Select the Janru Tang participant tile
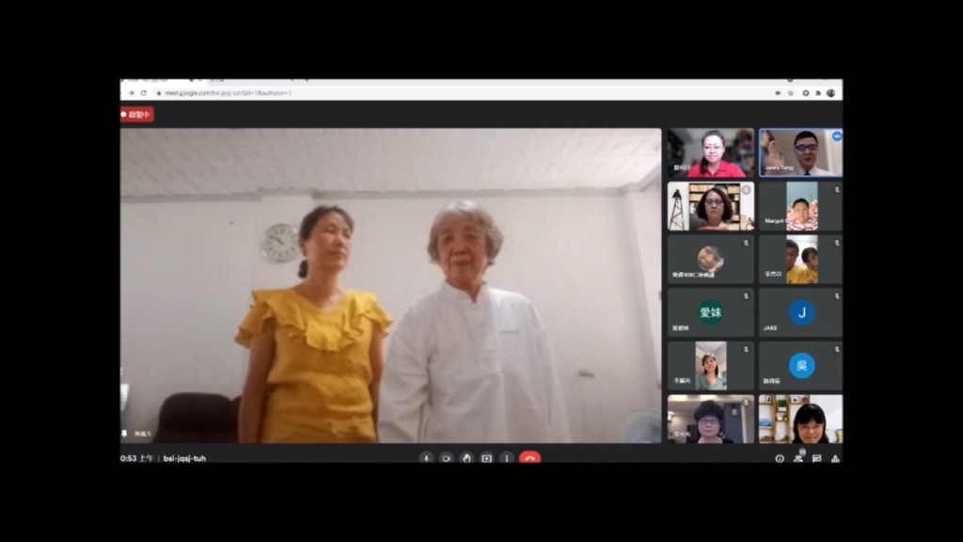 [x=801, y=152]
